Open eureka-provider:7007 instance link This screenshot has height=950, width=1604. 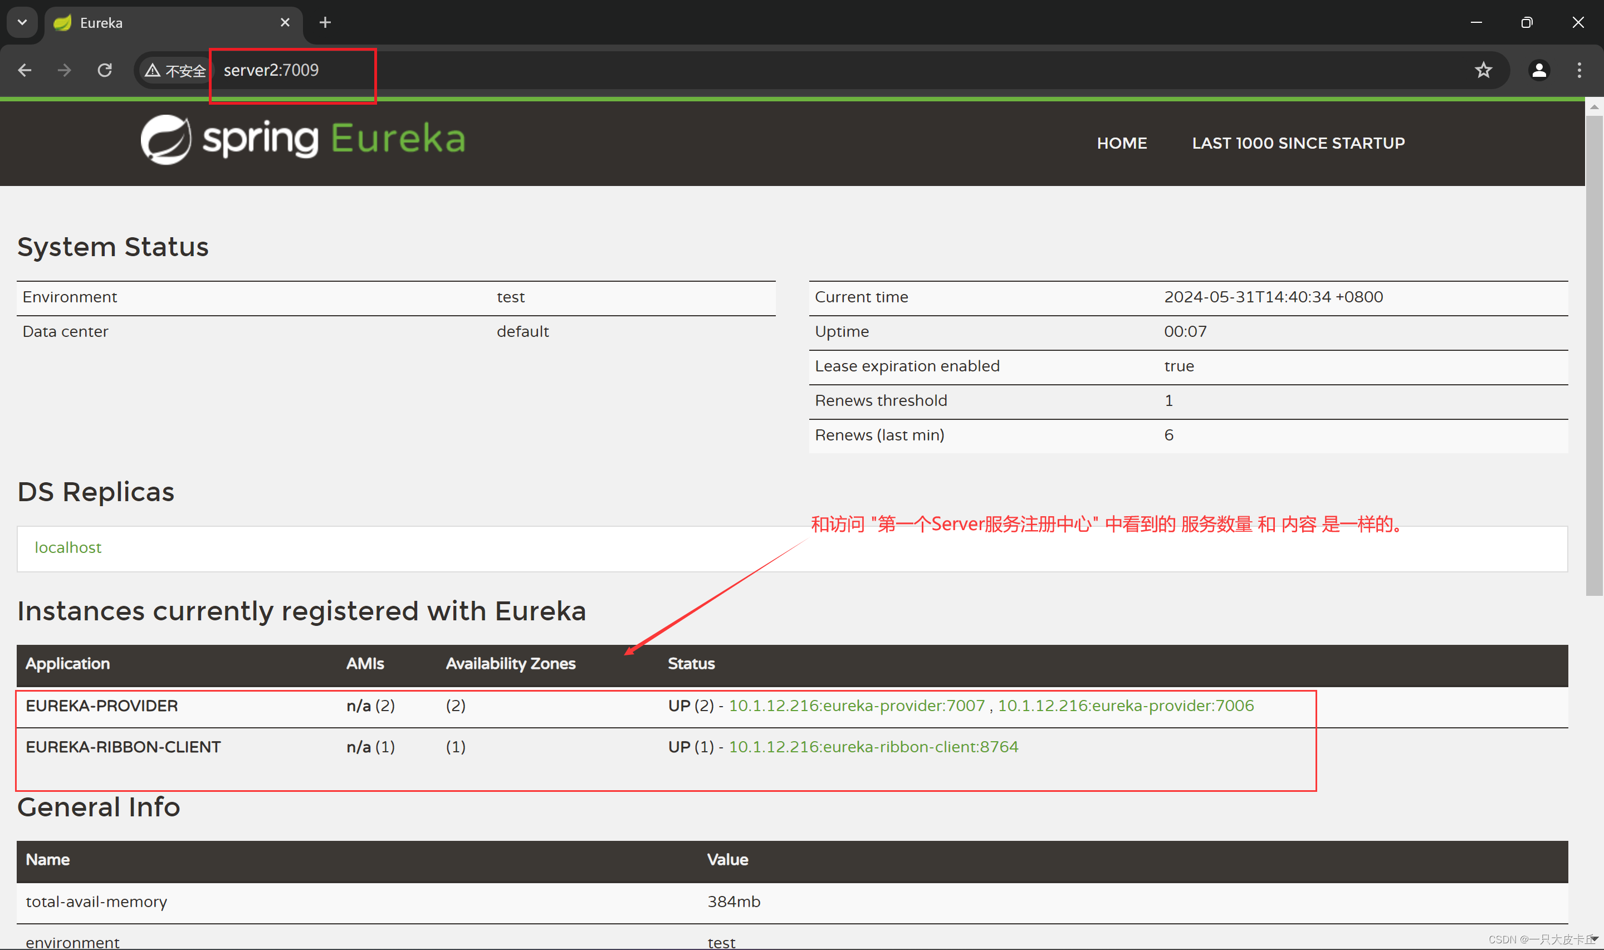coord(857,706)
